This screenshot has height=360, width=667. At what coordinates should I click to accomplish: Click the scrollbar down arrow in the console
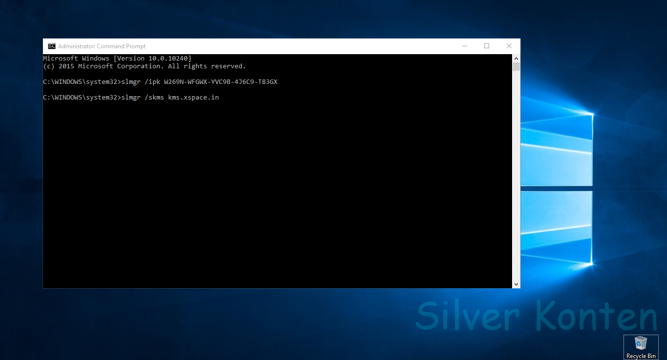tap(516, 283)
